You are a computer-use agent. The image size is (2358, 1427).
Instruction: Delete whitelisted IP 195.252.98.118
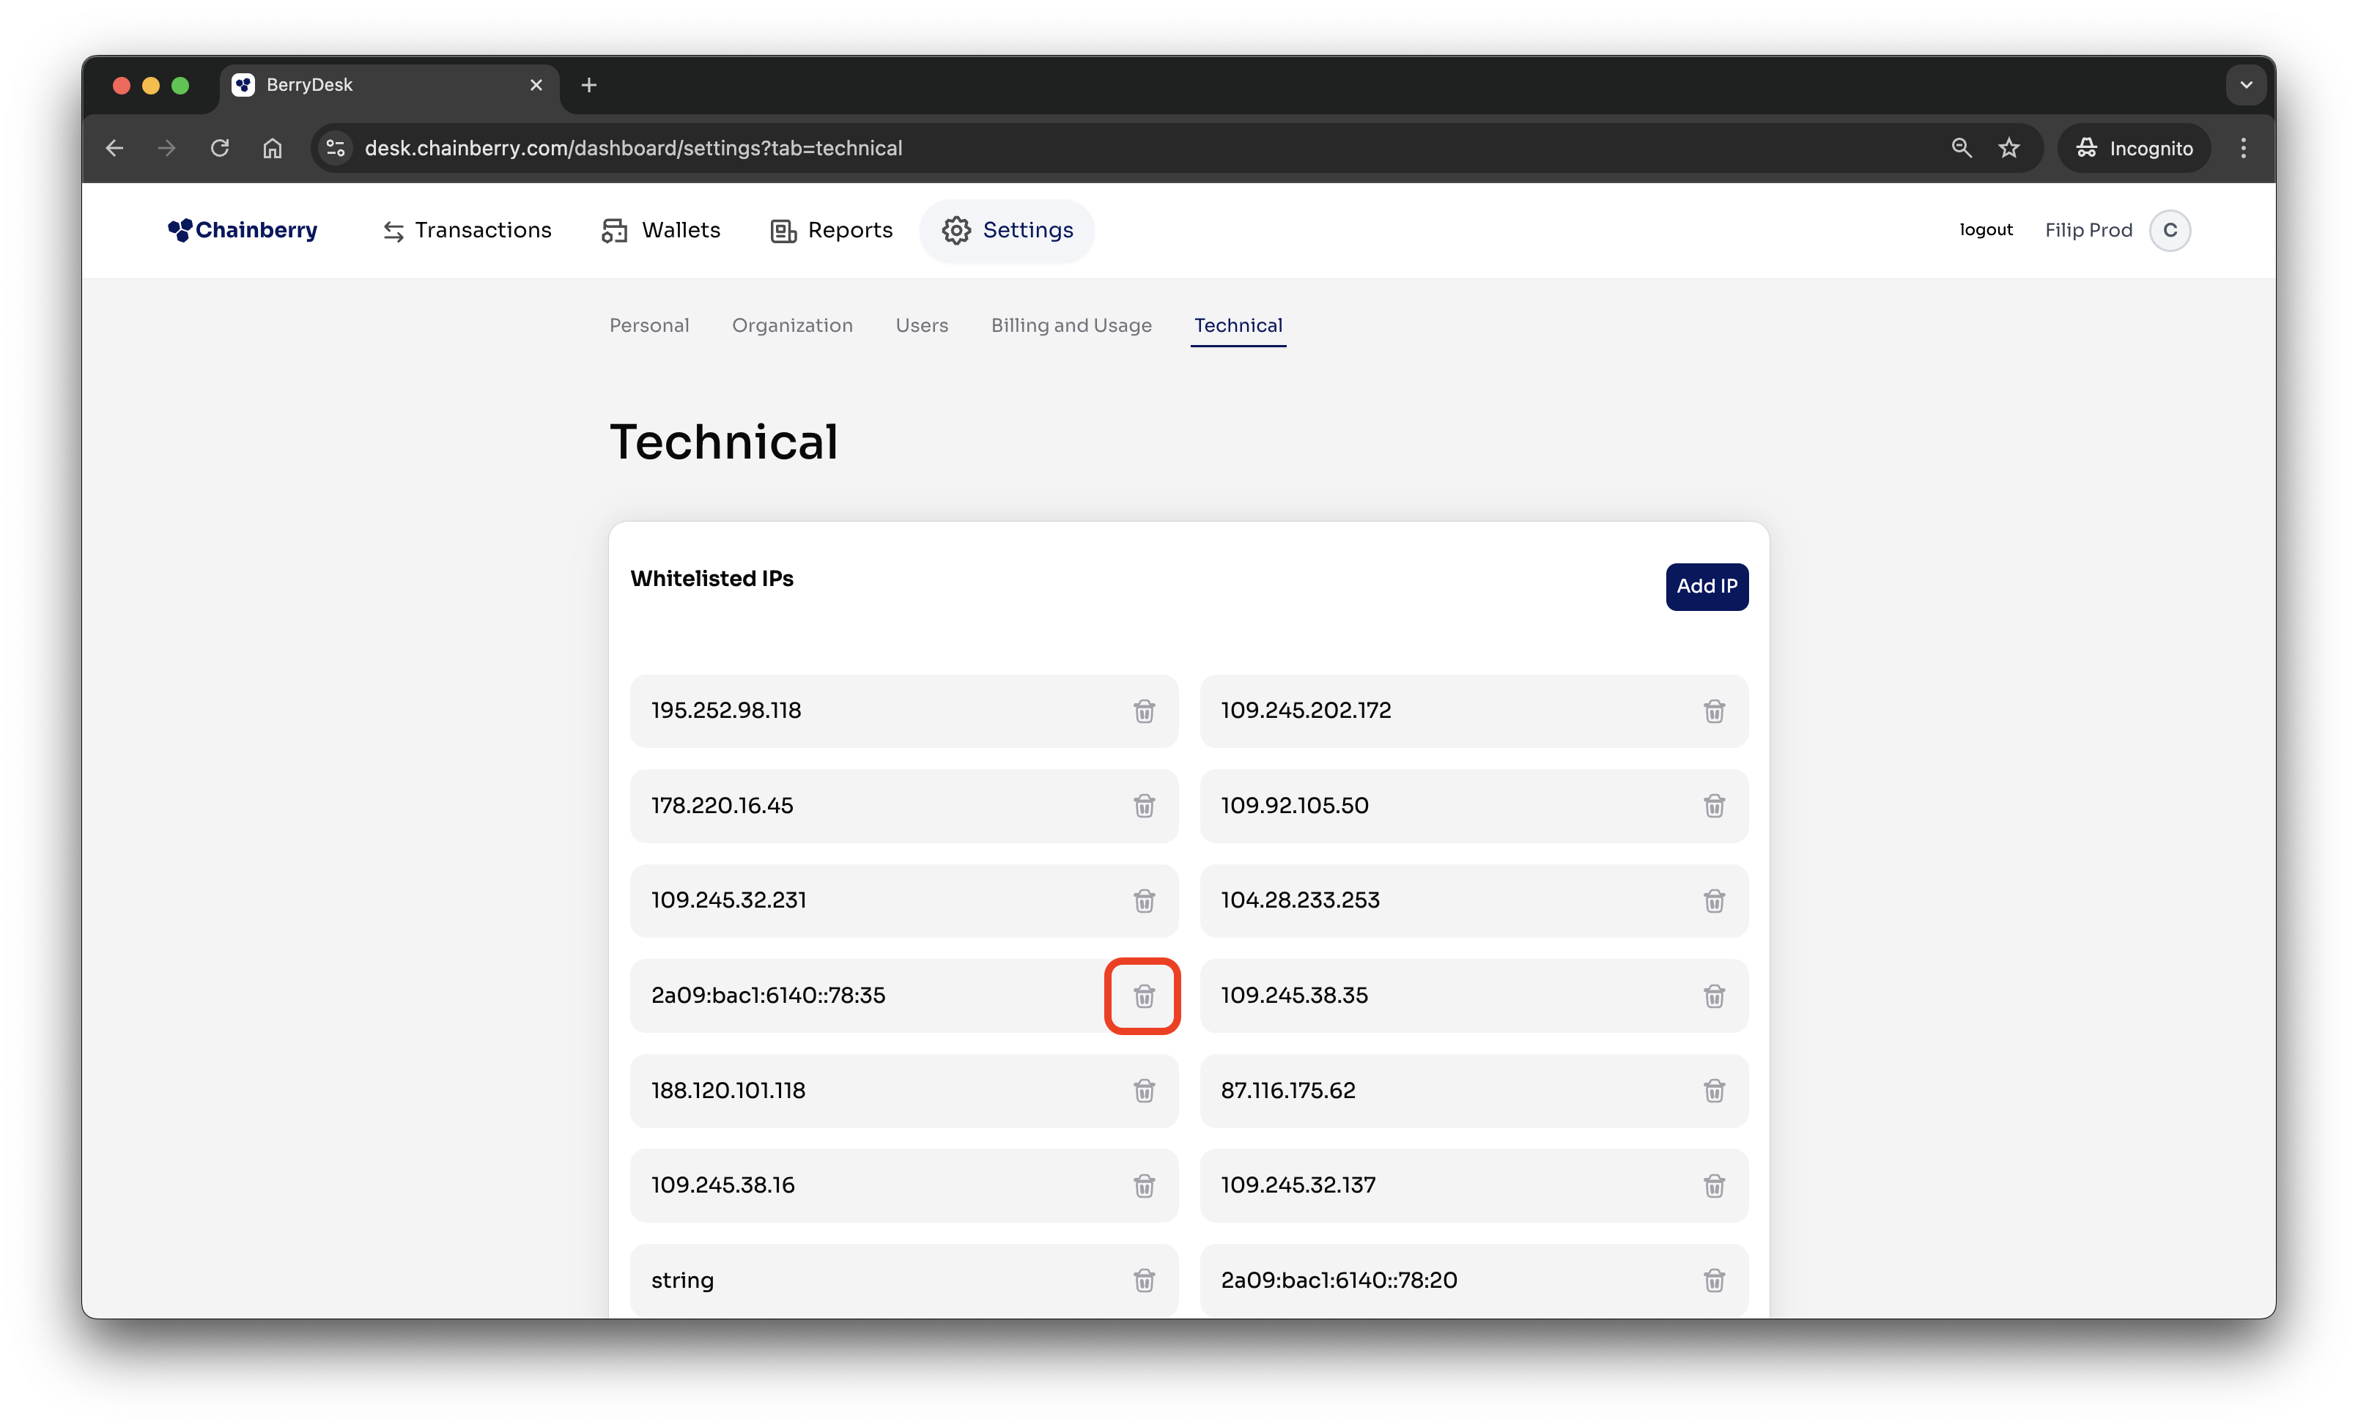pos(1144,711)
